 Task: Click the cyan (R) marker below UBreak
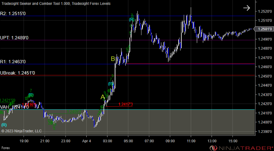point(111,84)
